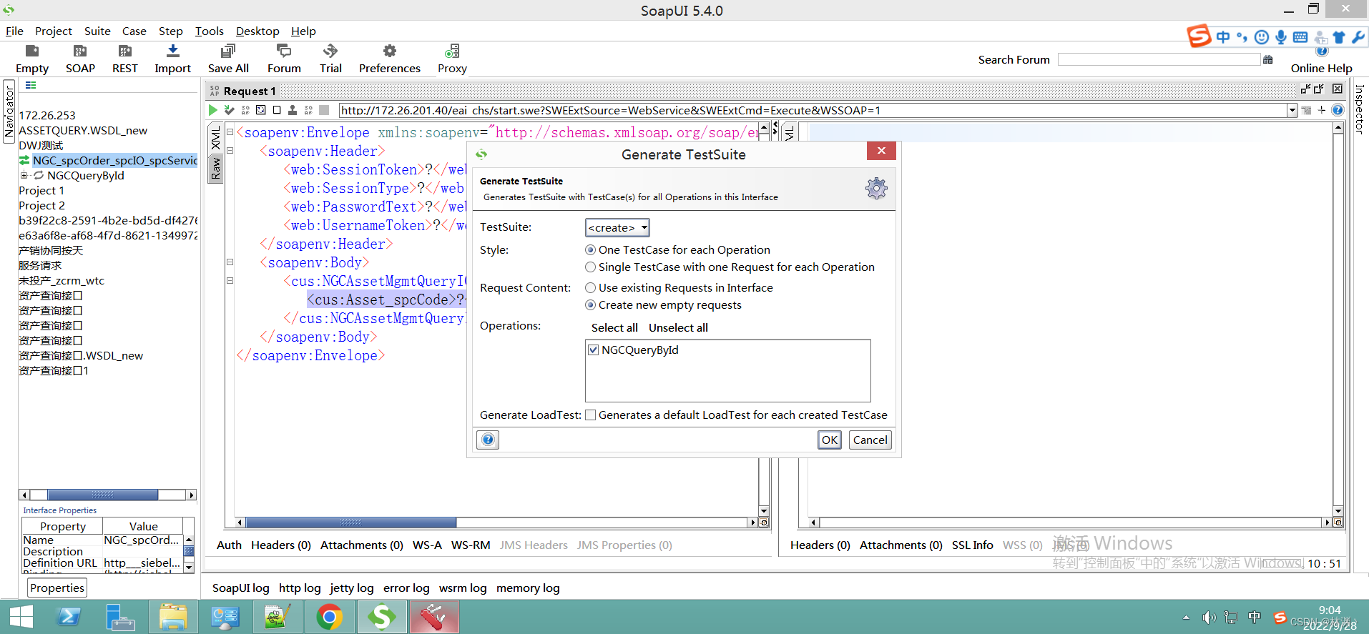The height and width of the screenshot is (634, 1369).
Task: Open Google Chrome from the taskbar
Action: coord(330,617)
